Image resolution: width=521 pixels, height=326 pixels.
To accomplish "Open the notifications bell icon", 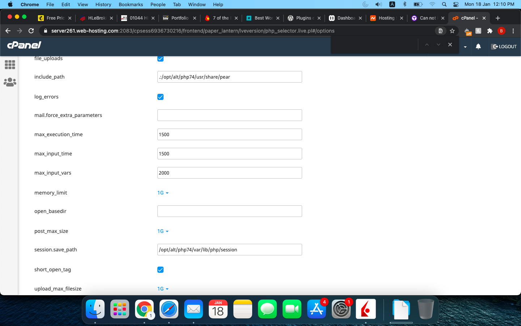I will click(478, 46).
